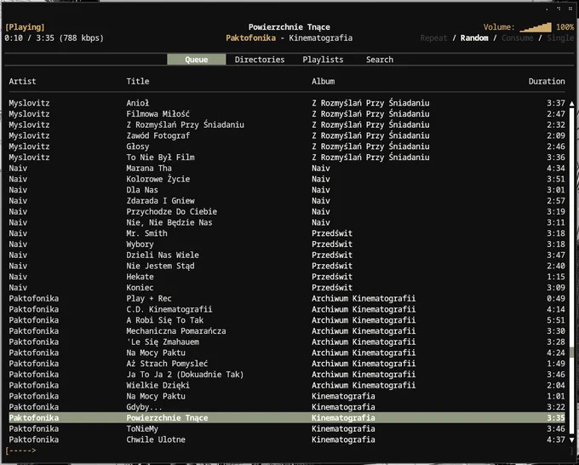Select the song Gdyby...
This screenshot has width=579, height=465.
287,407
